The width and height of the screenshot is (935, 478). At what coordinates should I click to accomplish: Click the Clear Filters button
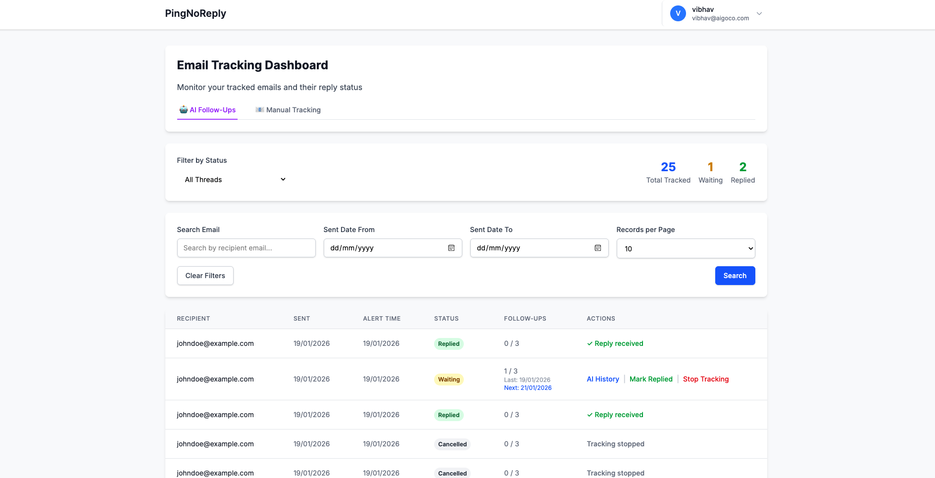205,276
